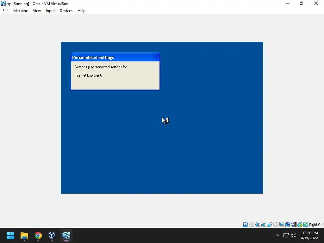
Task: Open File Explorer from the taskbar
Action: pyautogui.click(x=24, y=235)
